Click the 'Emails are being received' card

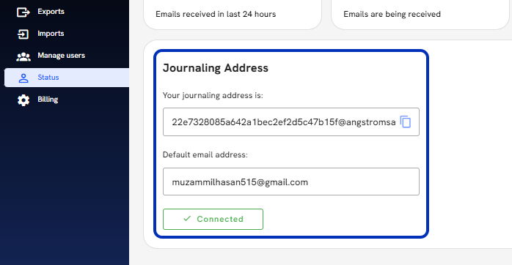pos(421,15)
